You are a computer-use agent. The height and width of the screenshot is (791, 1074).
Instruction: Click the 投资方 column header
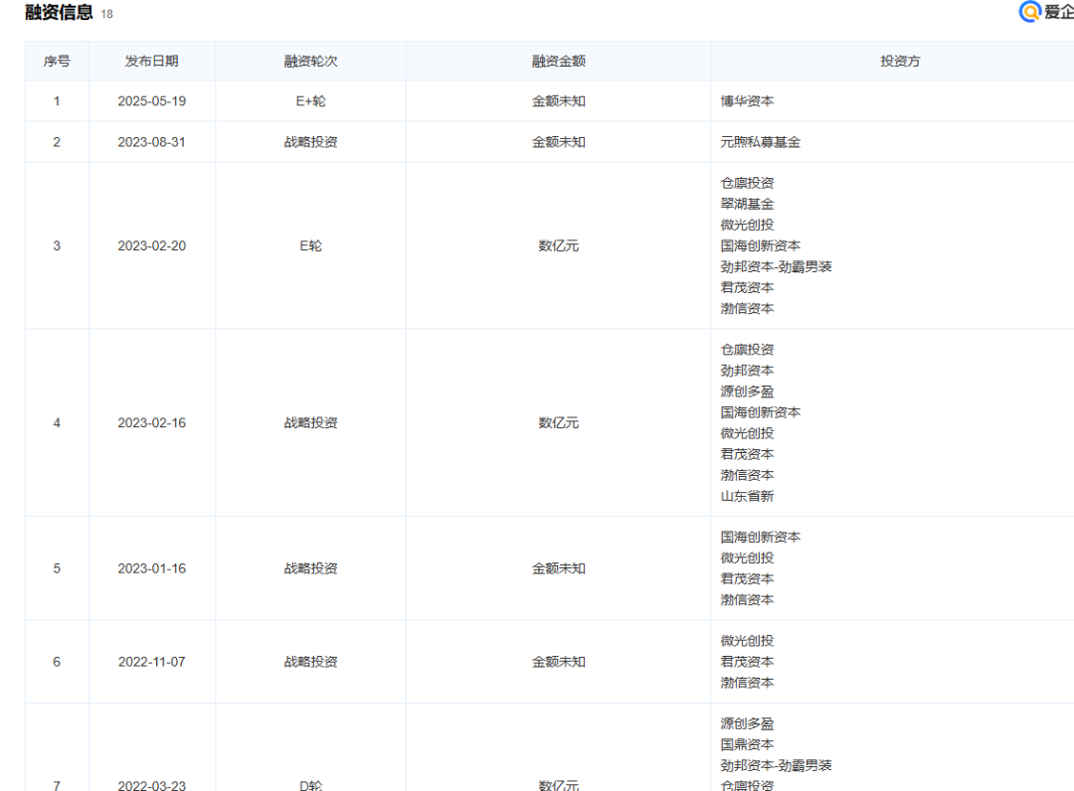pos(900,61)
